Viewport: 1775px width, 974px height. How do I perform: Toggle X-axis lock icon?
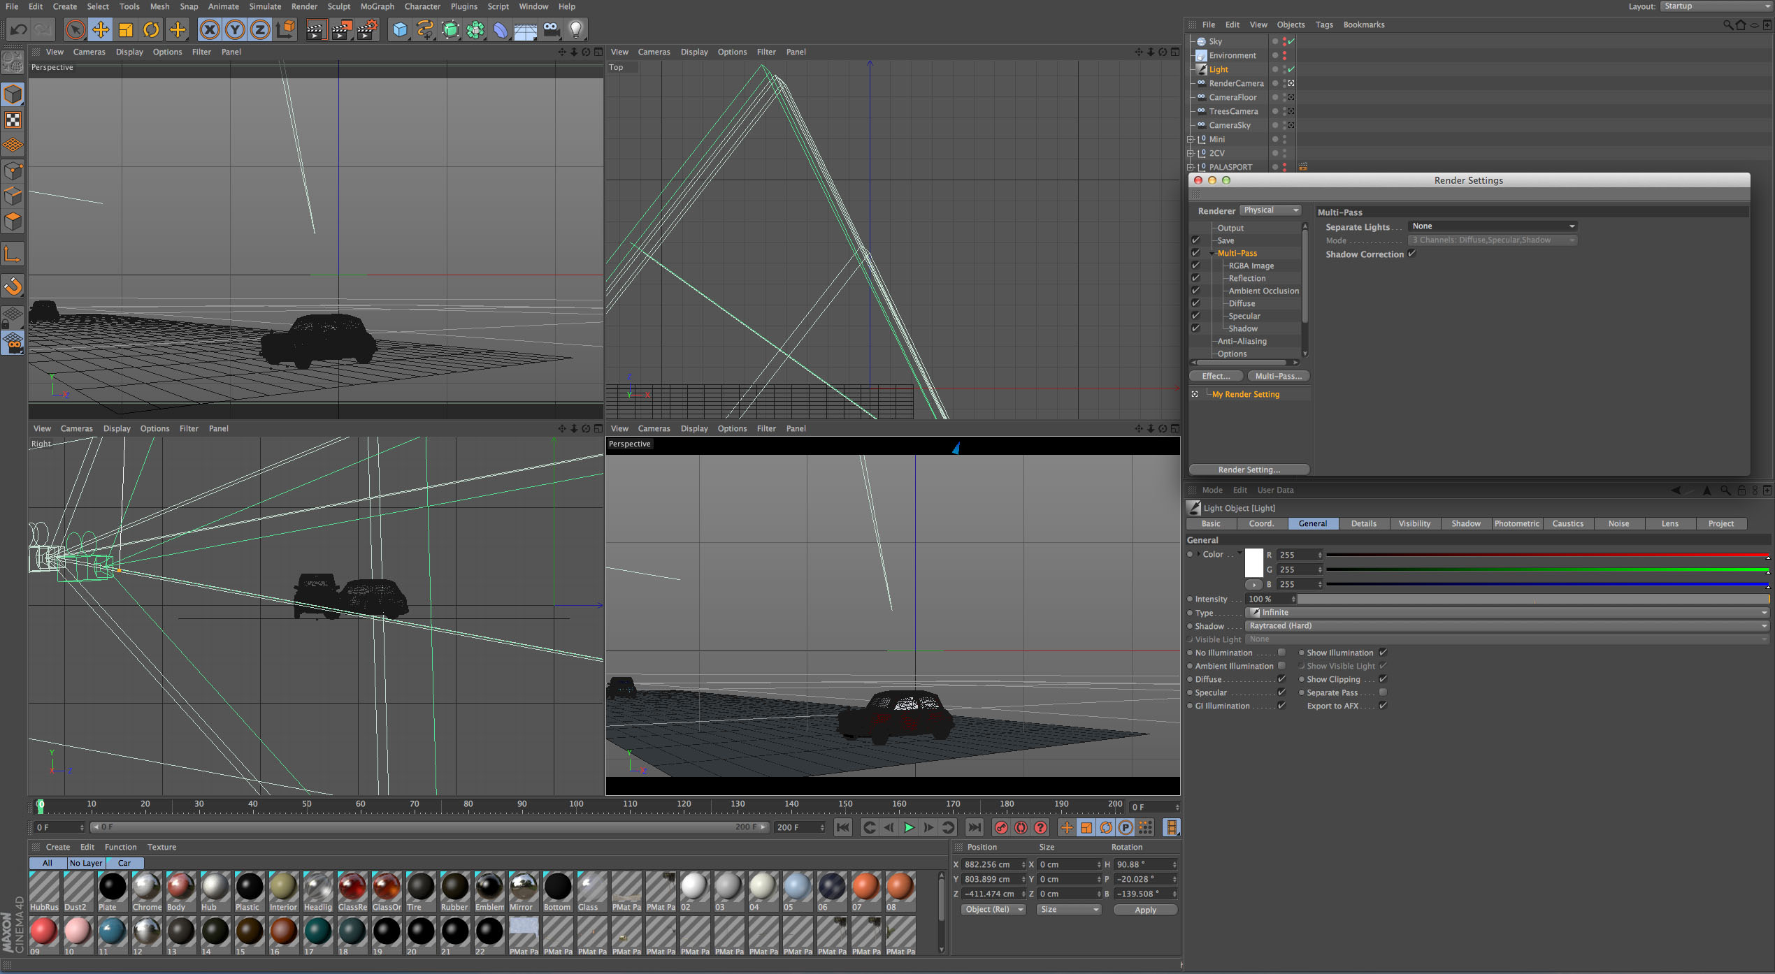click(x=209, y=29)
